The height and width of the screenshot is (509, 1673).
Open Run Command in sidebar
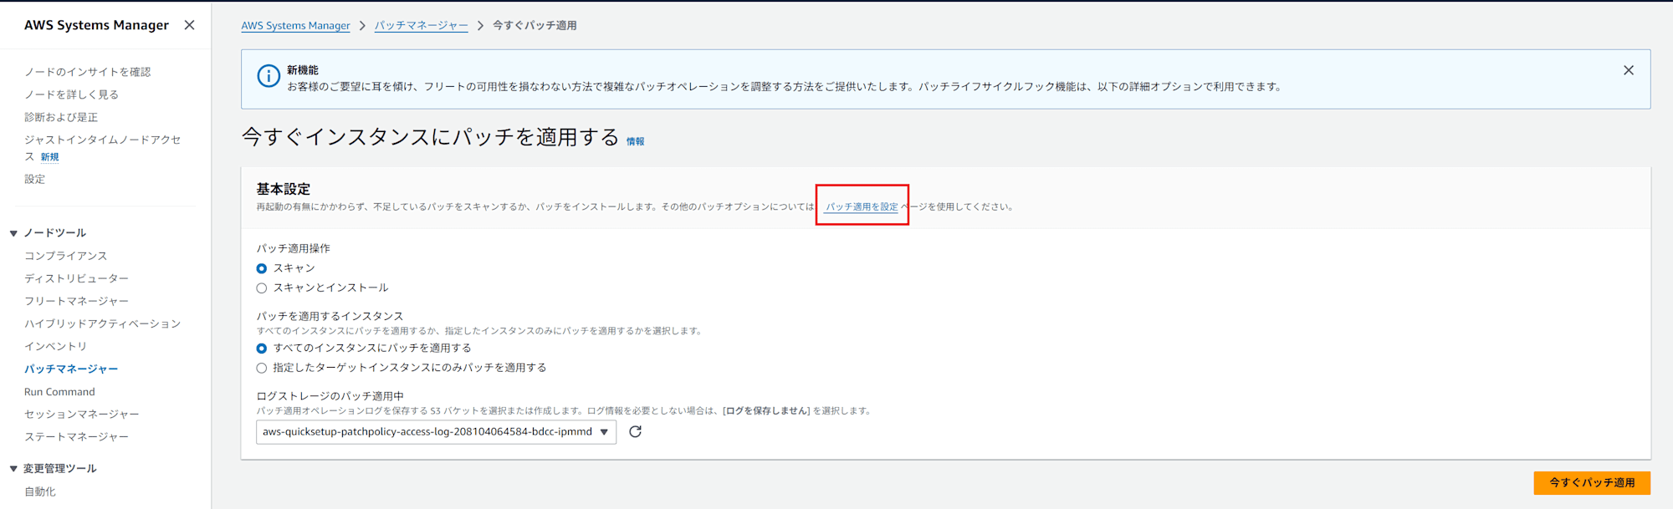click(59, 391)
